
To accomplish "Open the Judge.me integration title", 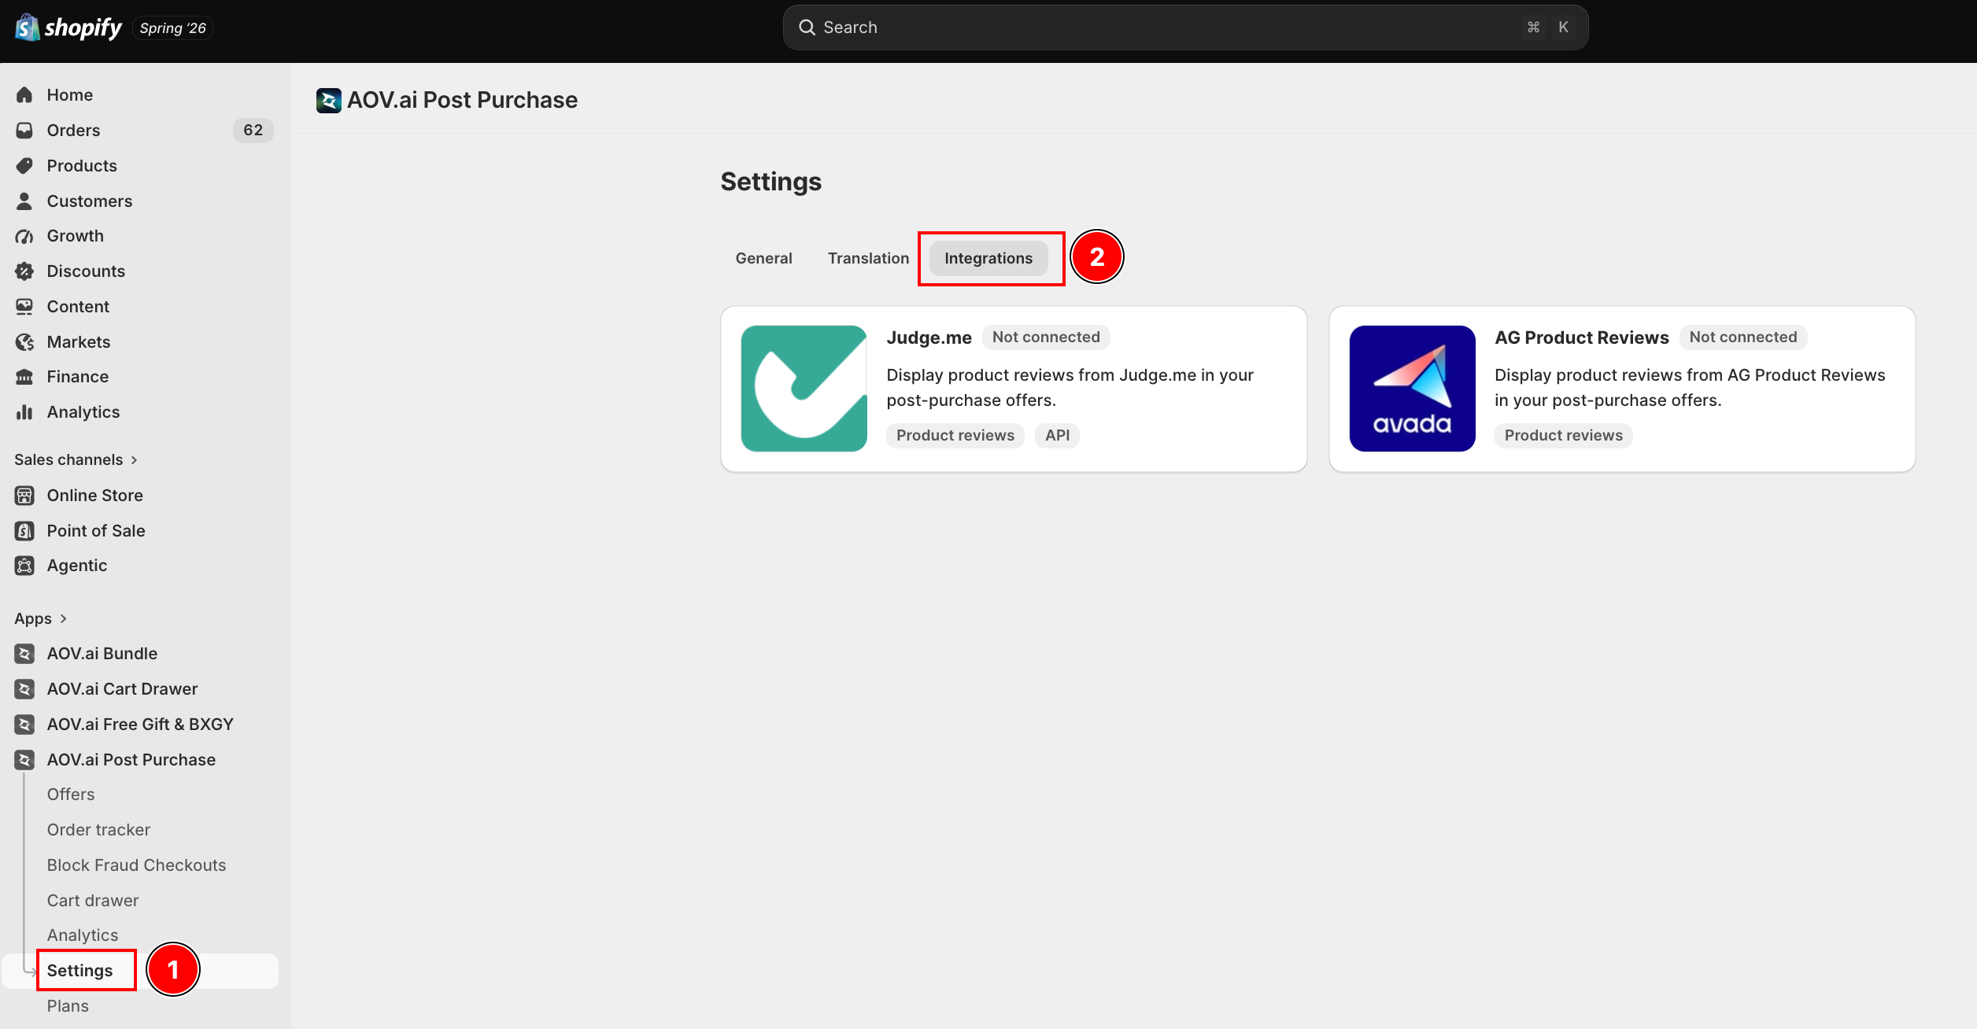I will click(x=929, y=337).
